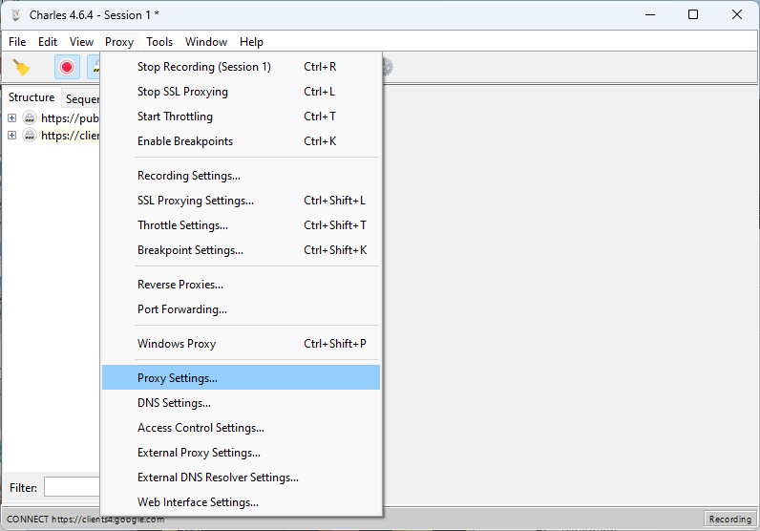
Task: Toggle the red record button in toolbar
Action: 67,67
